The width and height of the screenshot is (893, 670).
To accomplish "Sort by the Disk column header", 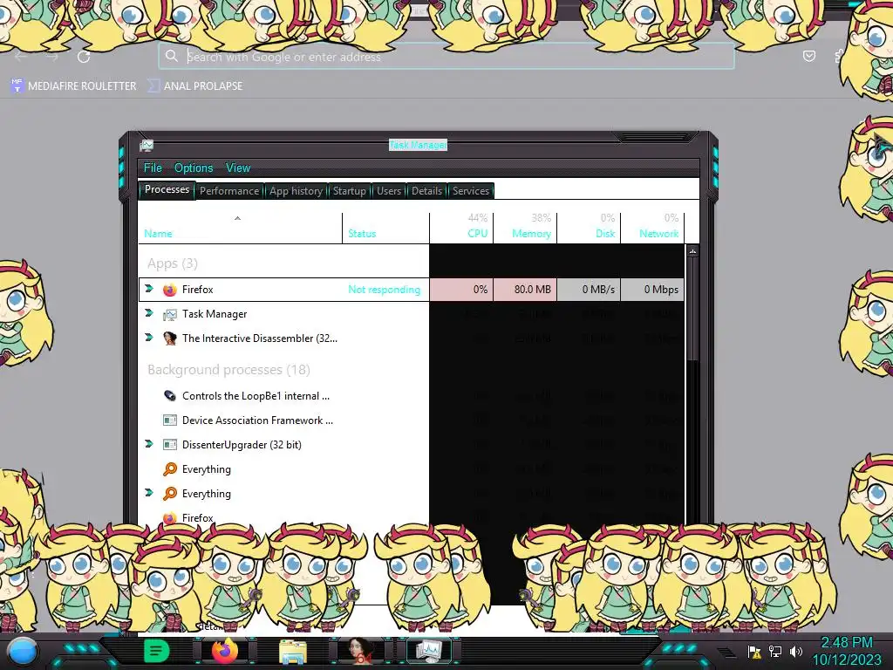I will coord(589,229).
